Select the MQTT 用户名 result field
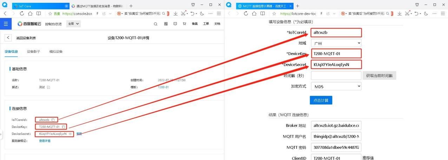 click(x=336, y=136)
